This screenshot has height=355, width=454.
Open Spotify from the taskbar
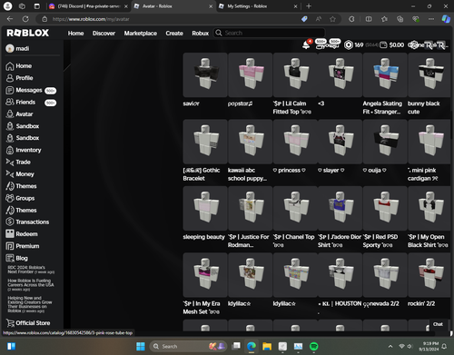tap(314, 346)
